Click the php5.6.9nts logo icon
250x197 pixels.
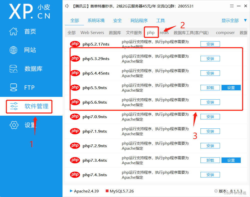(x=75, y=102)
